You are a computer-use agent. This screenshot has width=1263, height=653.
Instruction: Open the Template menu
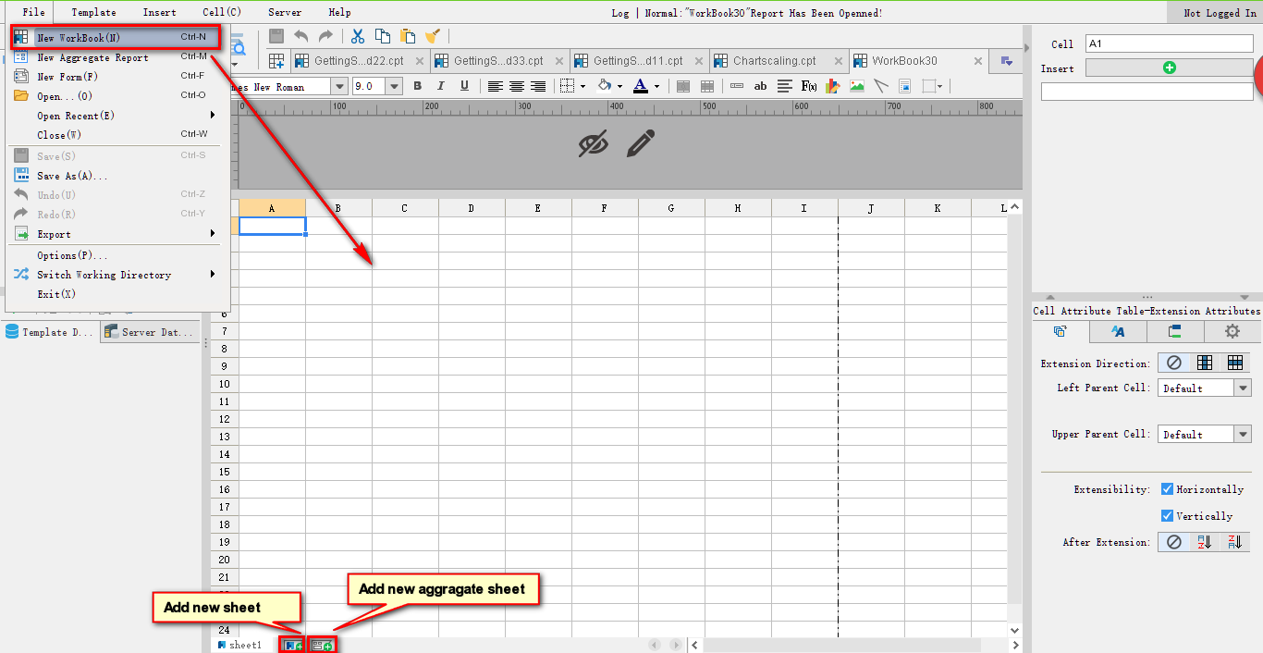pos(93,12)
